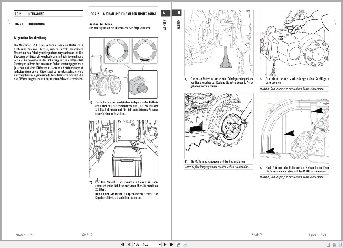This screenshot has width=343, height=248.
Task: Go to the next page
Action: [x=165, y=245]
